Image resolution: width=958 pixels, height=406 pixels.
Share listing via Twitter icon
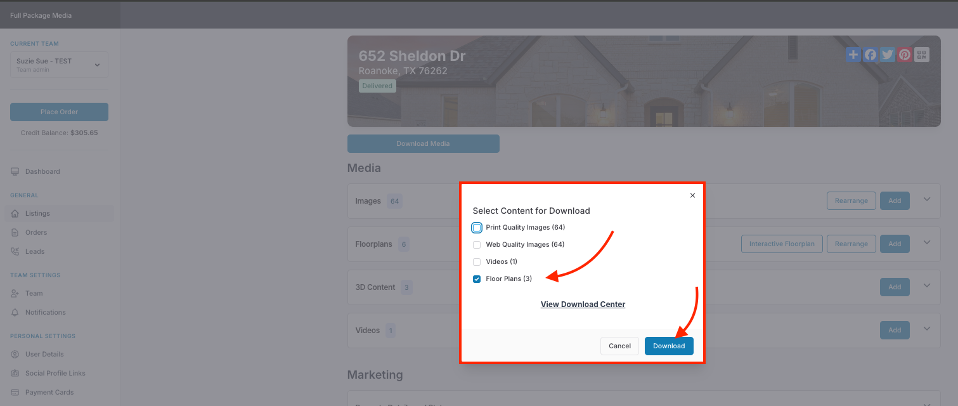(888, 55)
